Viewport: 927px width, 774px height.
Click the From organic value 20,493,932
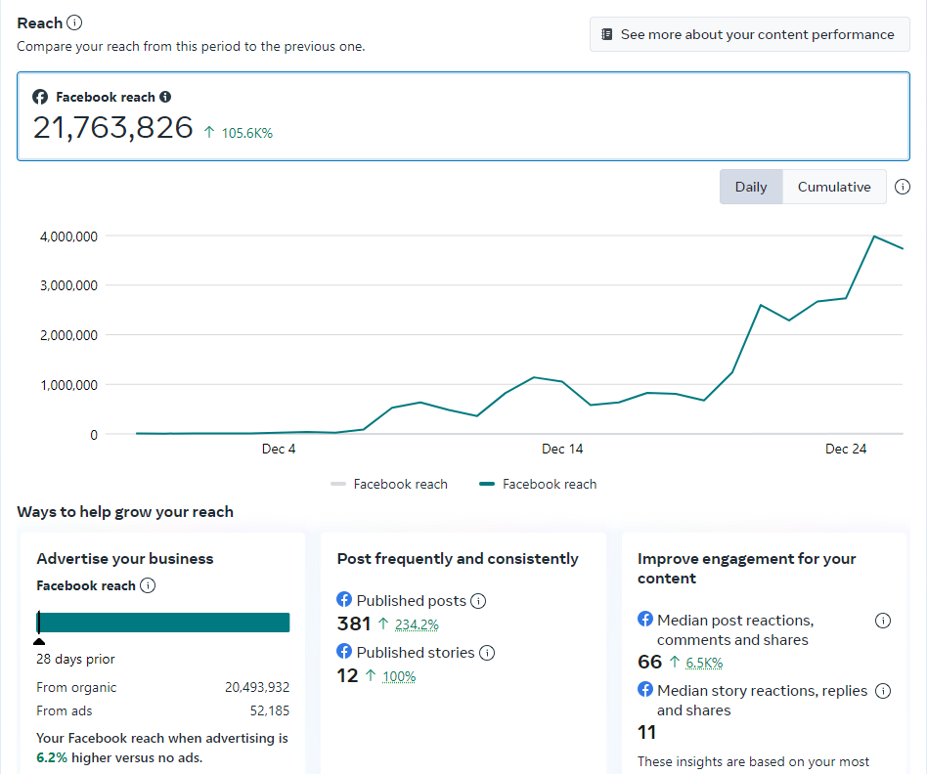[x=257, y=687]
